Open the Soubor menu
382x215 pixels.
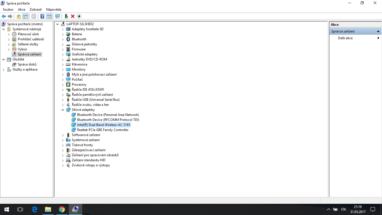[8, 10]
